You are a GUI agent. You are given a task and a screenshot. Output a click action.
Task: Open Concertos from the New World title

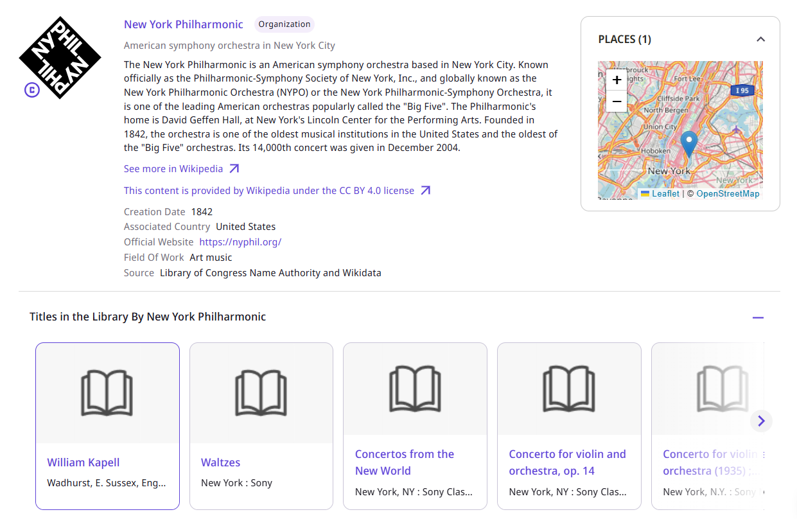coord(404,462)
